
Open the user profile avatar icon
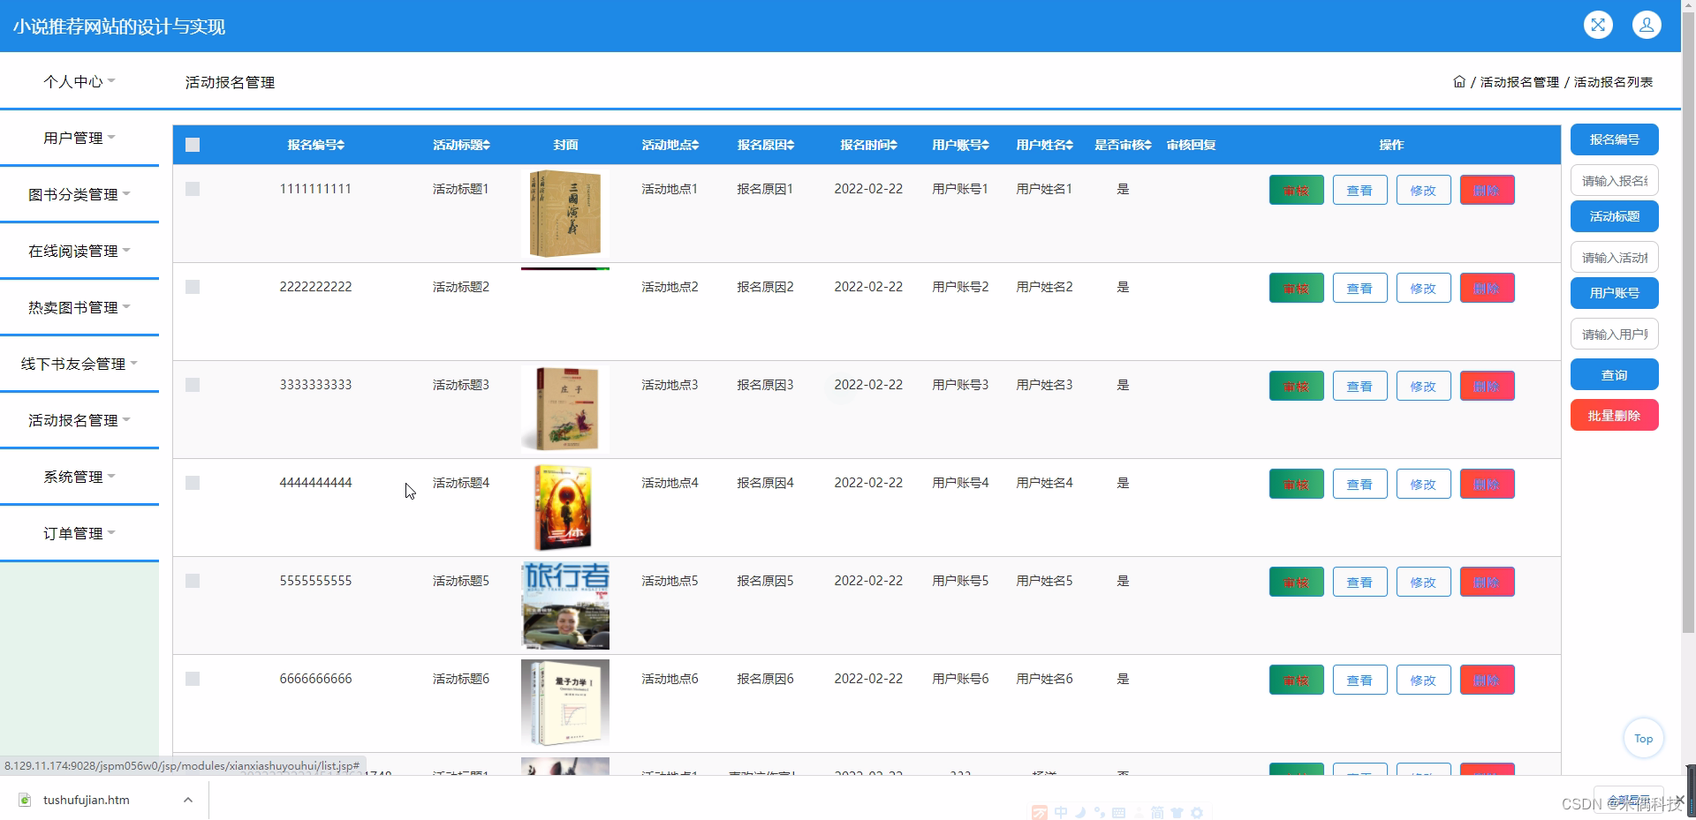tap(1647, 25)
